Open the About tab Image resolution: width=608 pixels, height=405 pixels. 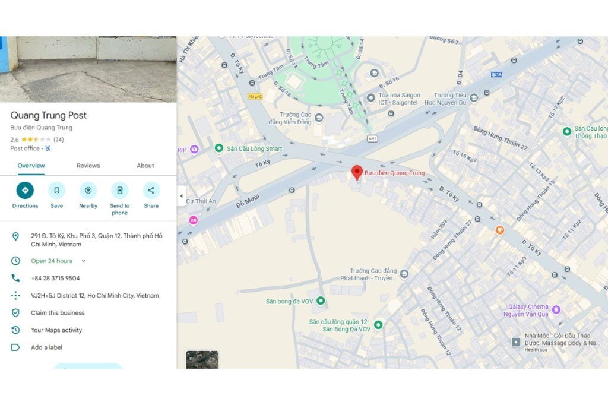(145, 166)
